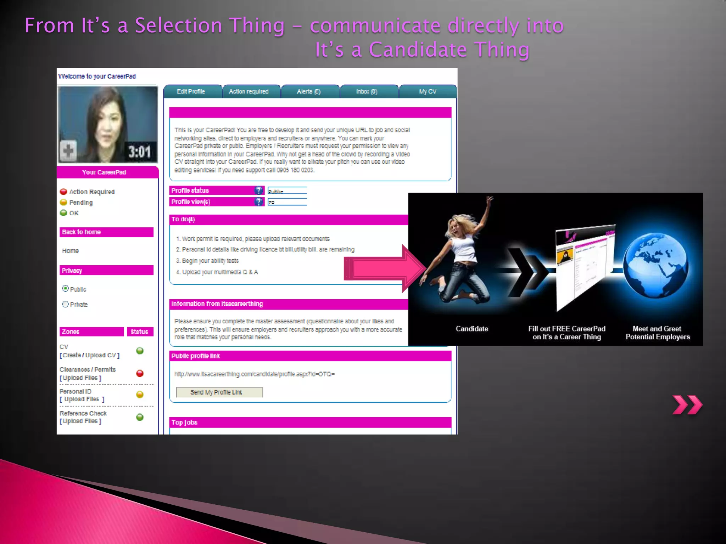Click the Your CareerPad header
The width and height of the screenshot is (726, 544).
coord(107,172)
